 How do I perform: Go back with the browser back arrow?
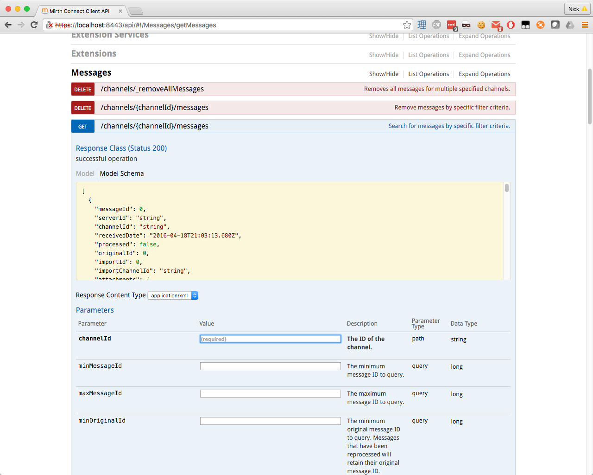click(x=8, y=25)
